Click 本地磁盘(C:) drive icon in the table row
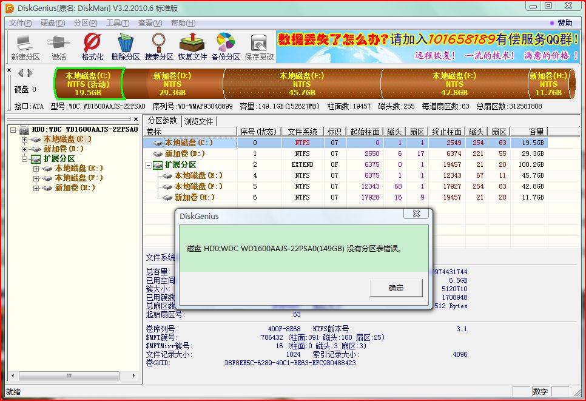The image size is (586, 401). coord(158,143)
